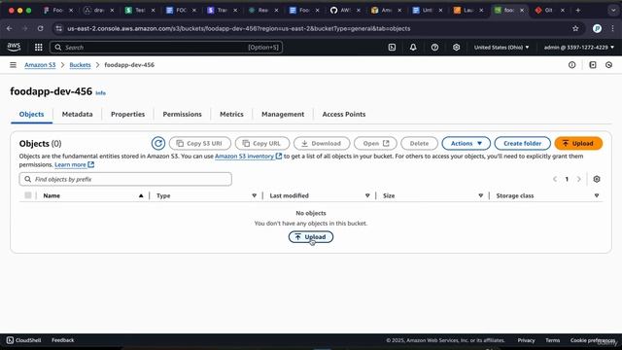Bookmark this page with the star icon
Viewport: 622px width, 350px height.
[575, 28]
